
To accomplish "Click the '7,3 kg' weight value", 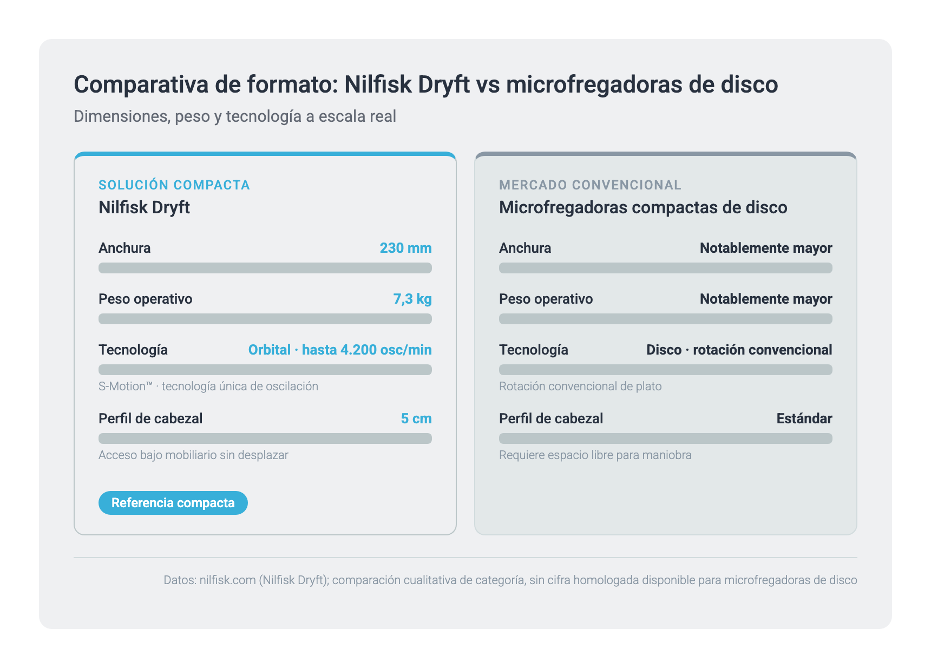I will tap(412, 299).
